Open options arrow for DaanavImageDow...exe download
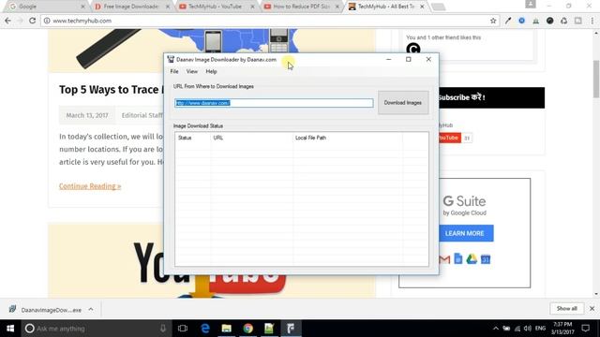The image size is (600, 337). 91,309
